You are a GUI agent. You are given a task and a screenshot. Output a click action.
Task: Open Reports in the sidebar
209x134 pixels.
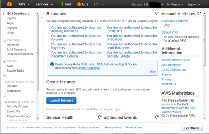coord(12,28)
